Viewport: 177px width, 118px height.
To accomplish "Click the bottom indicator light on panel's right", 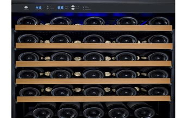I will click(84, 9).
